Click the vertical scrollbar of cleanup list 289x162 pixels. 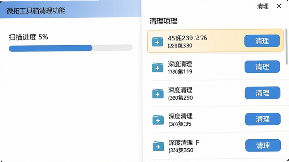[286, 47]
